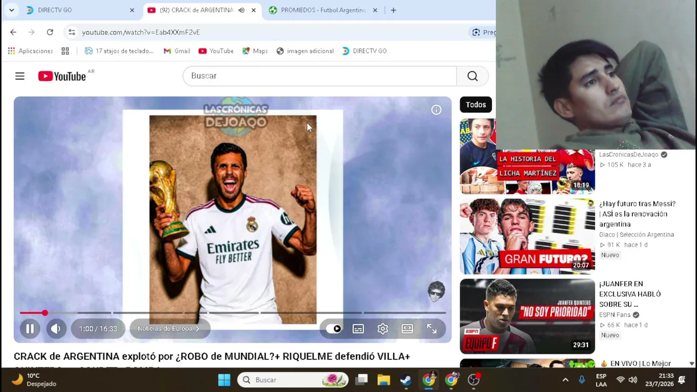Close the PROMIEDOS tab
Image resolution: width=697 pixels, height=392 pixels.
pyautogui.click(x=375, y=10)
